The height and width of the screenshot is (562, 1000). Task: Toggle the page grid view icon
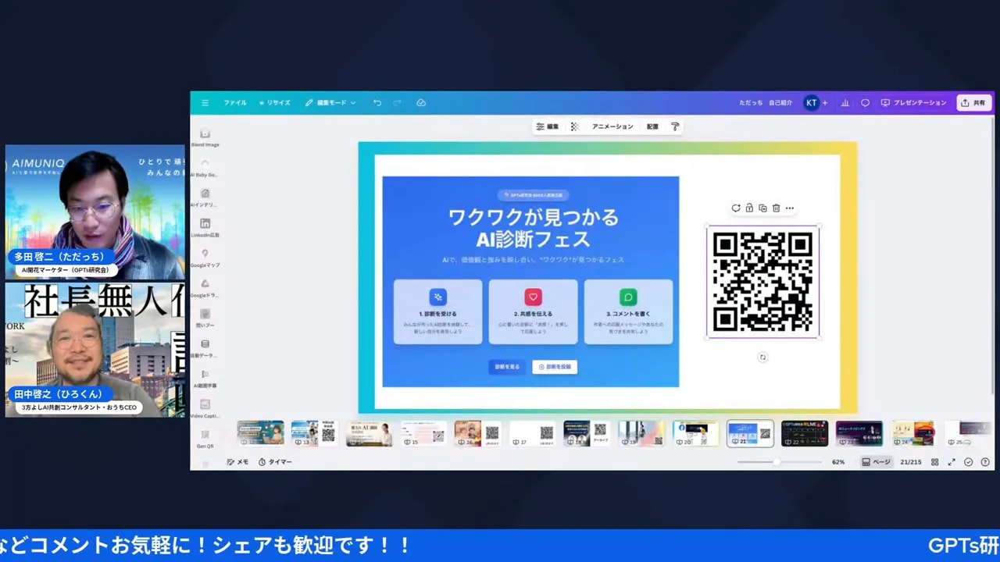click(x=935, y=461)
